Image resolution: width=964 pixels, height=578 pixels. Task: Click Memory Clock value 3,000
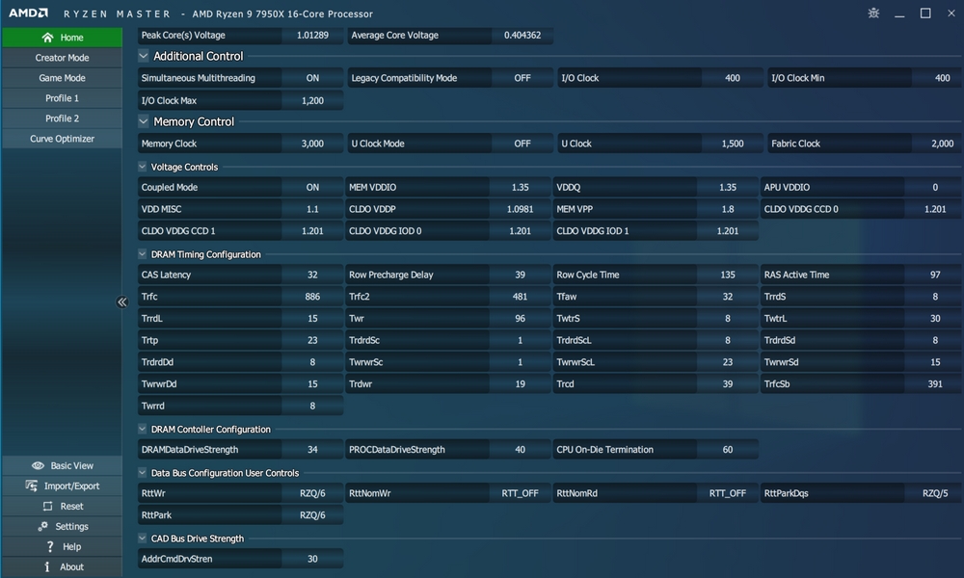click(x=312, y=144)
